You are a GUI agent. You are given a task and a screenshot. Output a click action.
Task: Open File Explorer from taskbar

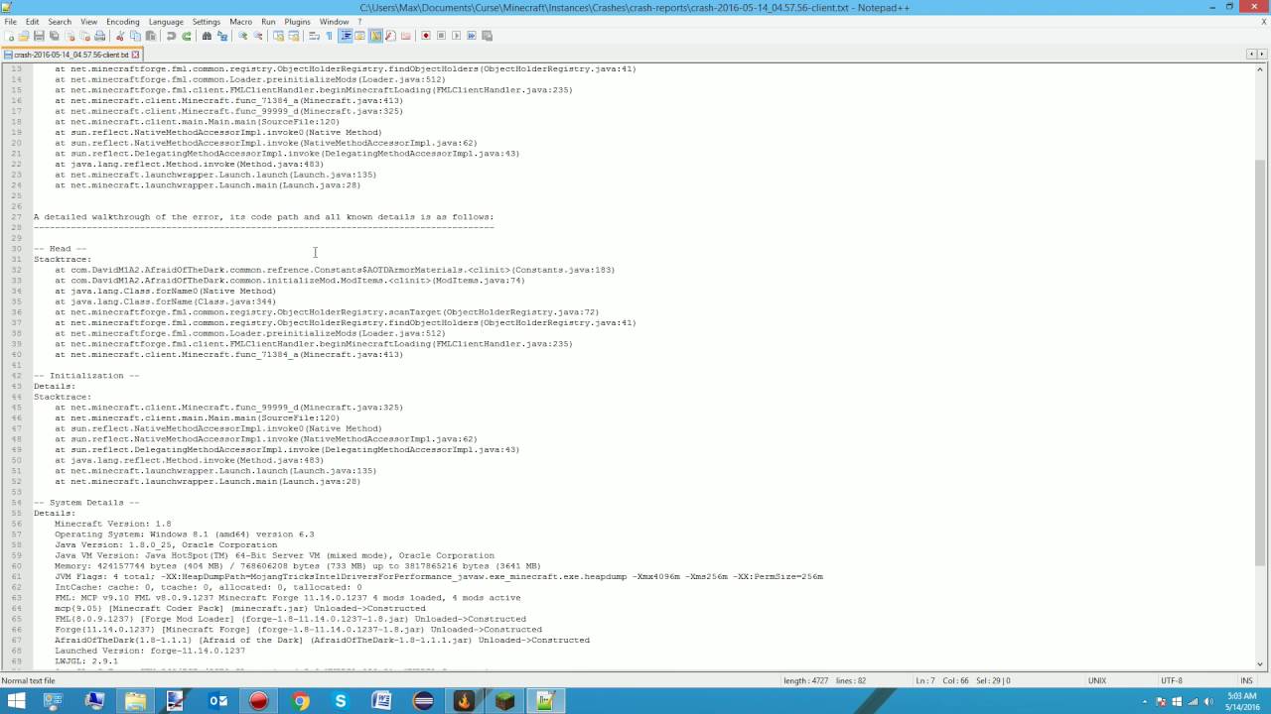[135, 701]
